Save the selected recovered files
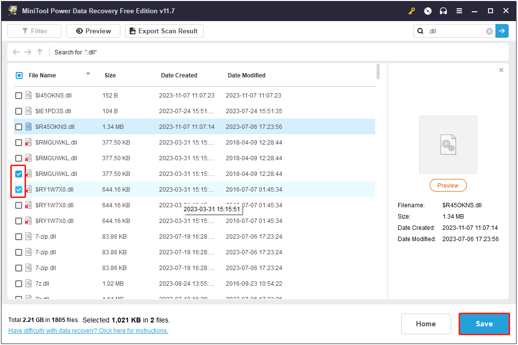Screen dimensions: 518x345 pos(484,324)
